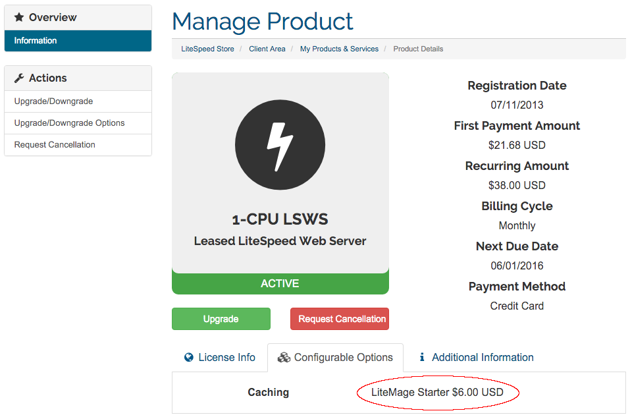Click the green ACTIVE status bar
This screenshot has width=630, height=417.
280,283
